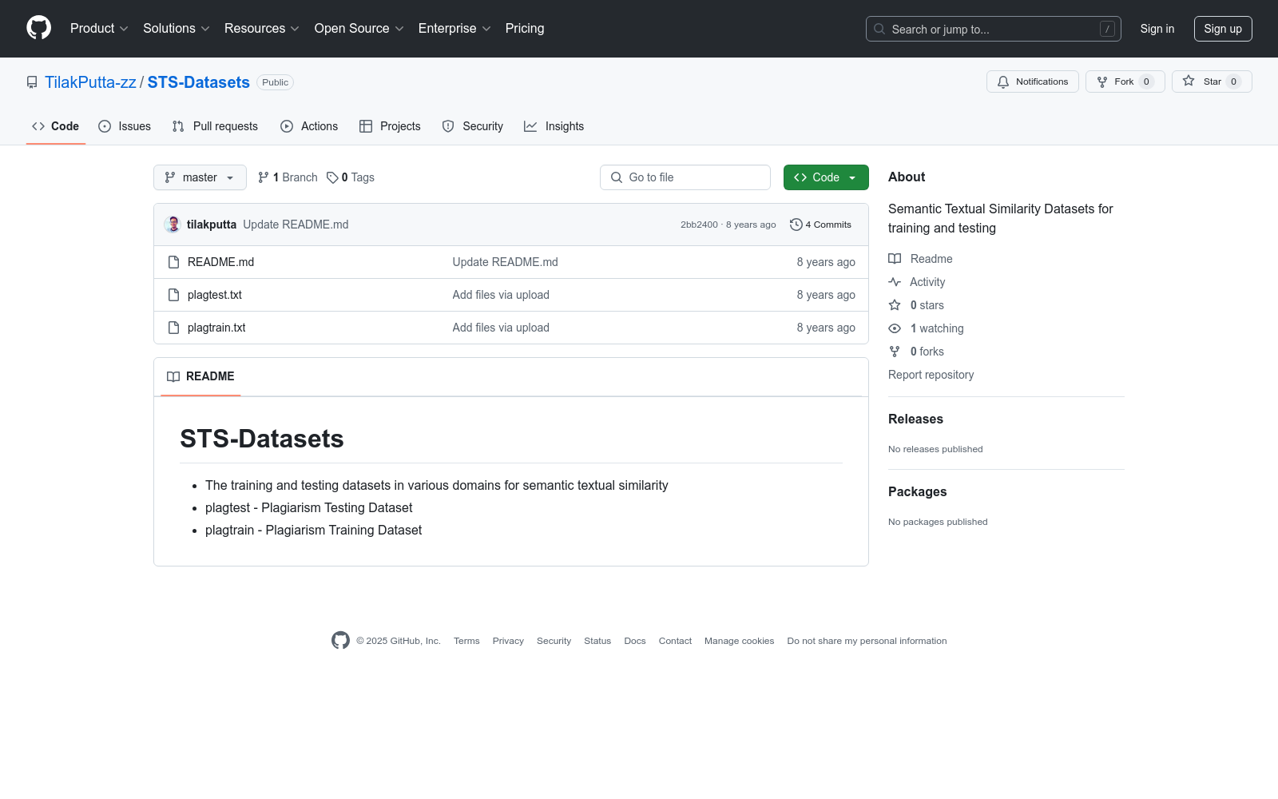View the Insights tab
Screen dimensions: 1278x799
pos(554,126)
